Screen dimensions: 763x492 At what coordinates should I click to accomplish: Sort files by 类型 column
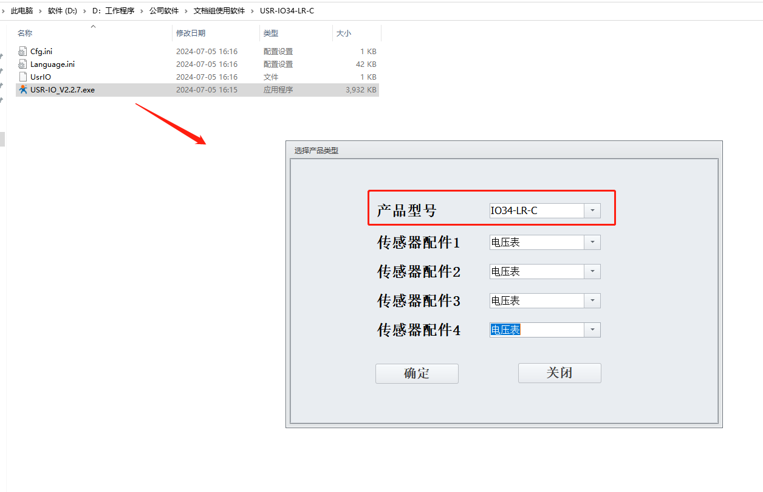(x=271, y=33)
